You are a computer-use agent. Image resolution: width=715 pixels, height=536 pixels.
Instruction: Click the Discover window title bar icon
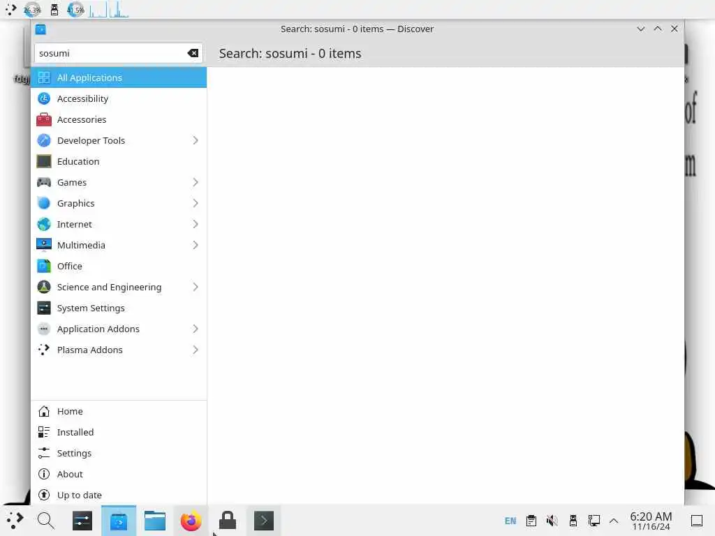click(x=40, y=29)
